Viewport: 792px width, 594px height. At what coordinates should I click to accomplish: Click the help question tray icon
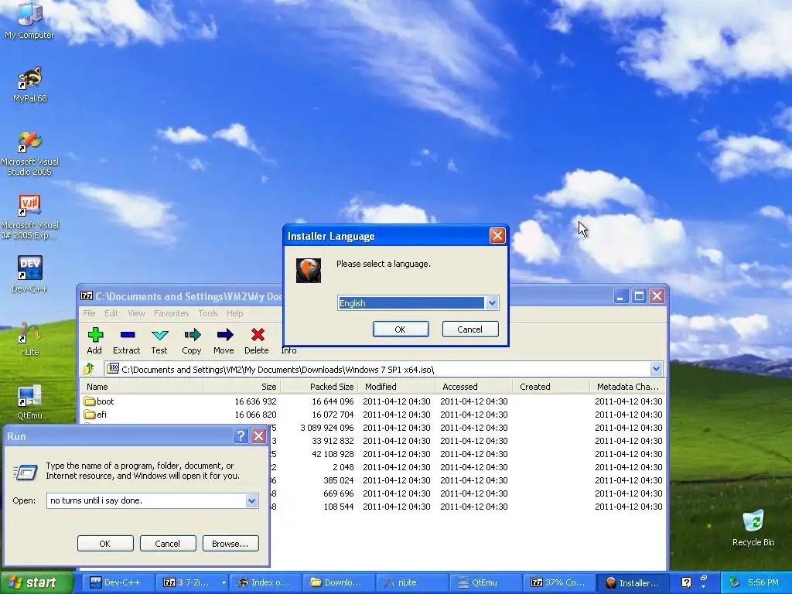pyautogui.click(x=686, y=582)
